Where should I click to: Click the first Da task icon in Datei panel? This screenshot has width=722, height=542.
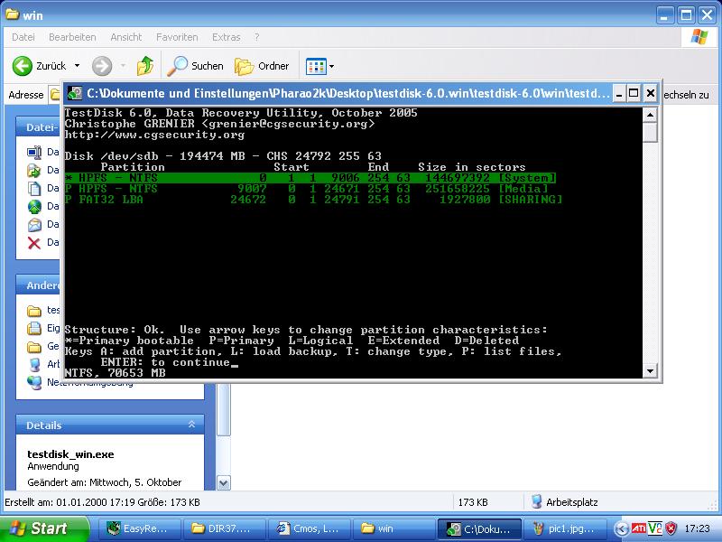point(34,153)
